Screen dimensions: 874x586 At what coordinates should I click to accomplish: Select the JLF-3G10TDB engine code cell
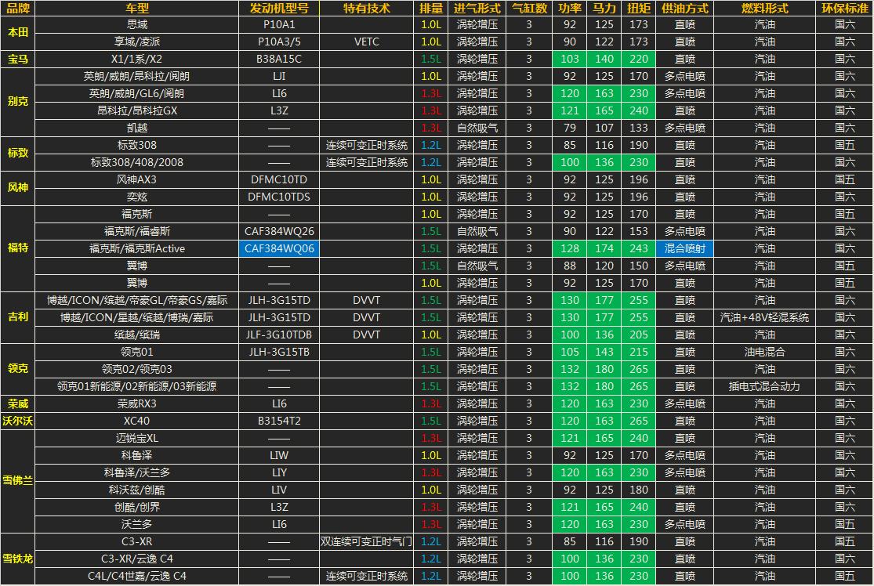(279, 335)
